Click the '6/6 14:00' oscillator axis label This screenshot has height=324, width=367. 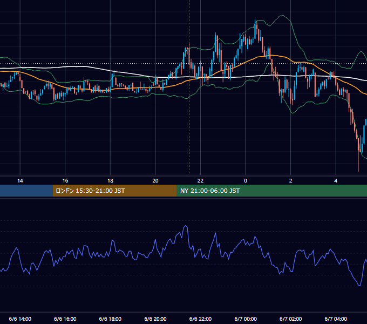pyautogui.click(x=20, y=319)
